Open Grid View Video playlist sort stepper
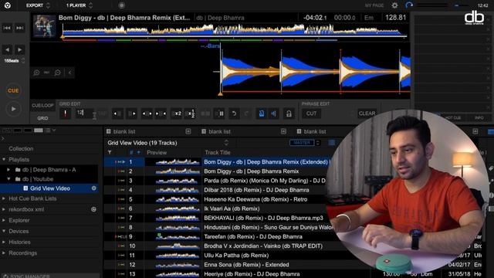The height and width of the screenshot is (278, 494). 226,143
